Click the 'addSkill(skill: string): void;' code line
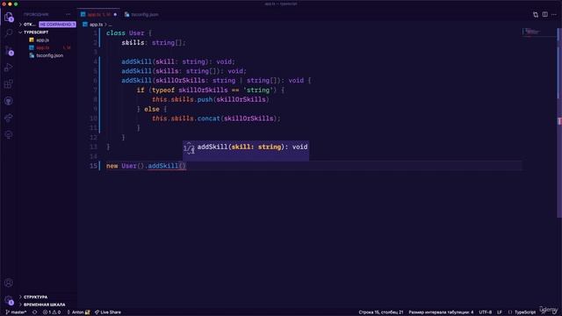The height and width of the screenshot is (316, 562). pyautogui.click(x=178, y=61)
